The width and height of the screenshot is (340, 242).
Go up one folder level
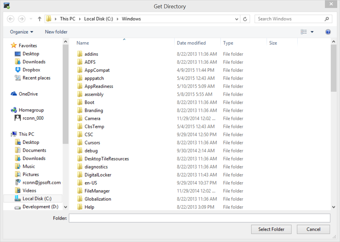click(x=39, y=19)
